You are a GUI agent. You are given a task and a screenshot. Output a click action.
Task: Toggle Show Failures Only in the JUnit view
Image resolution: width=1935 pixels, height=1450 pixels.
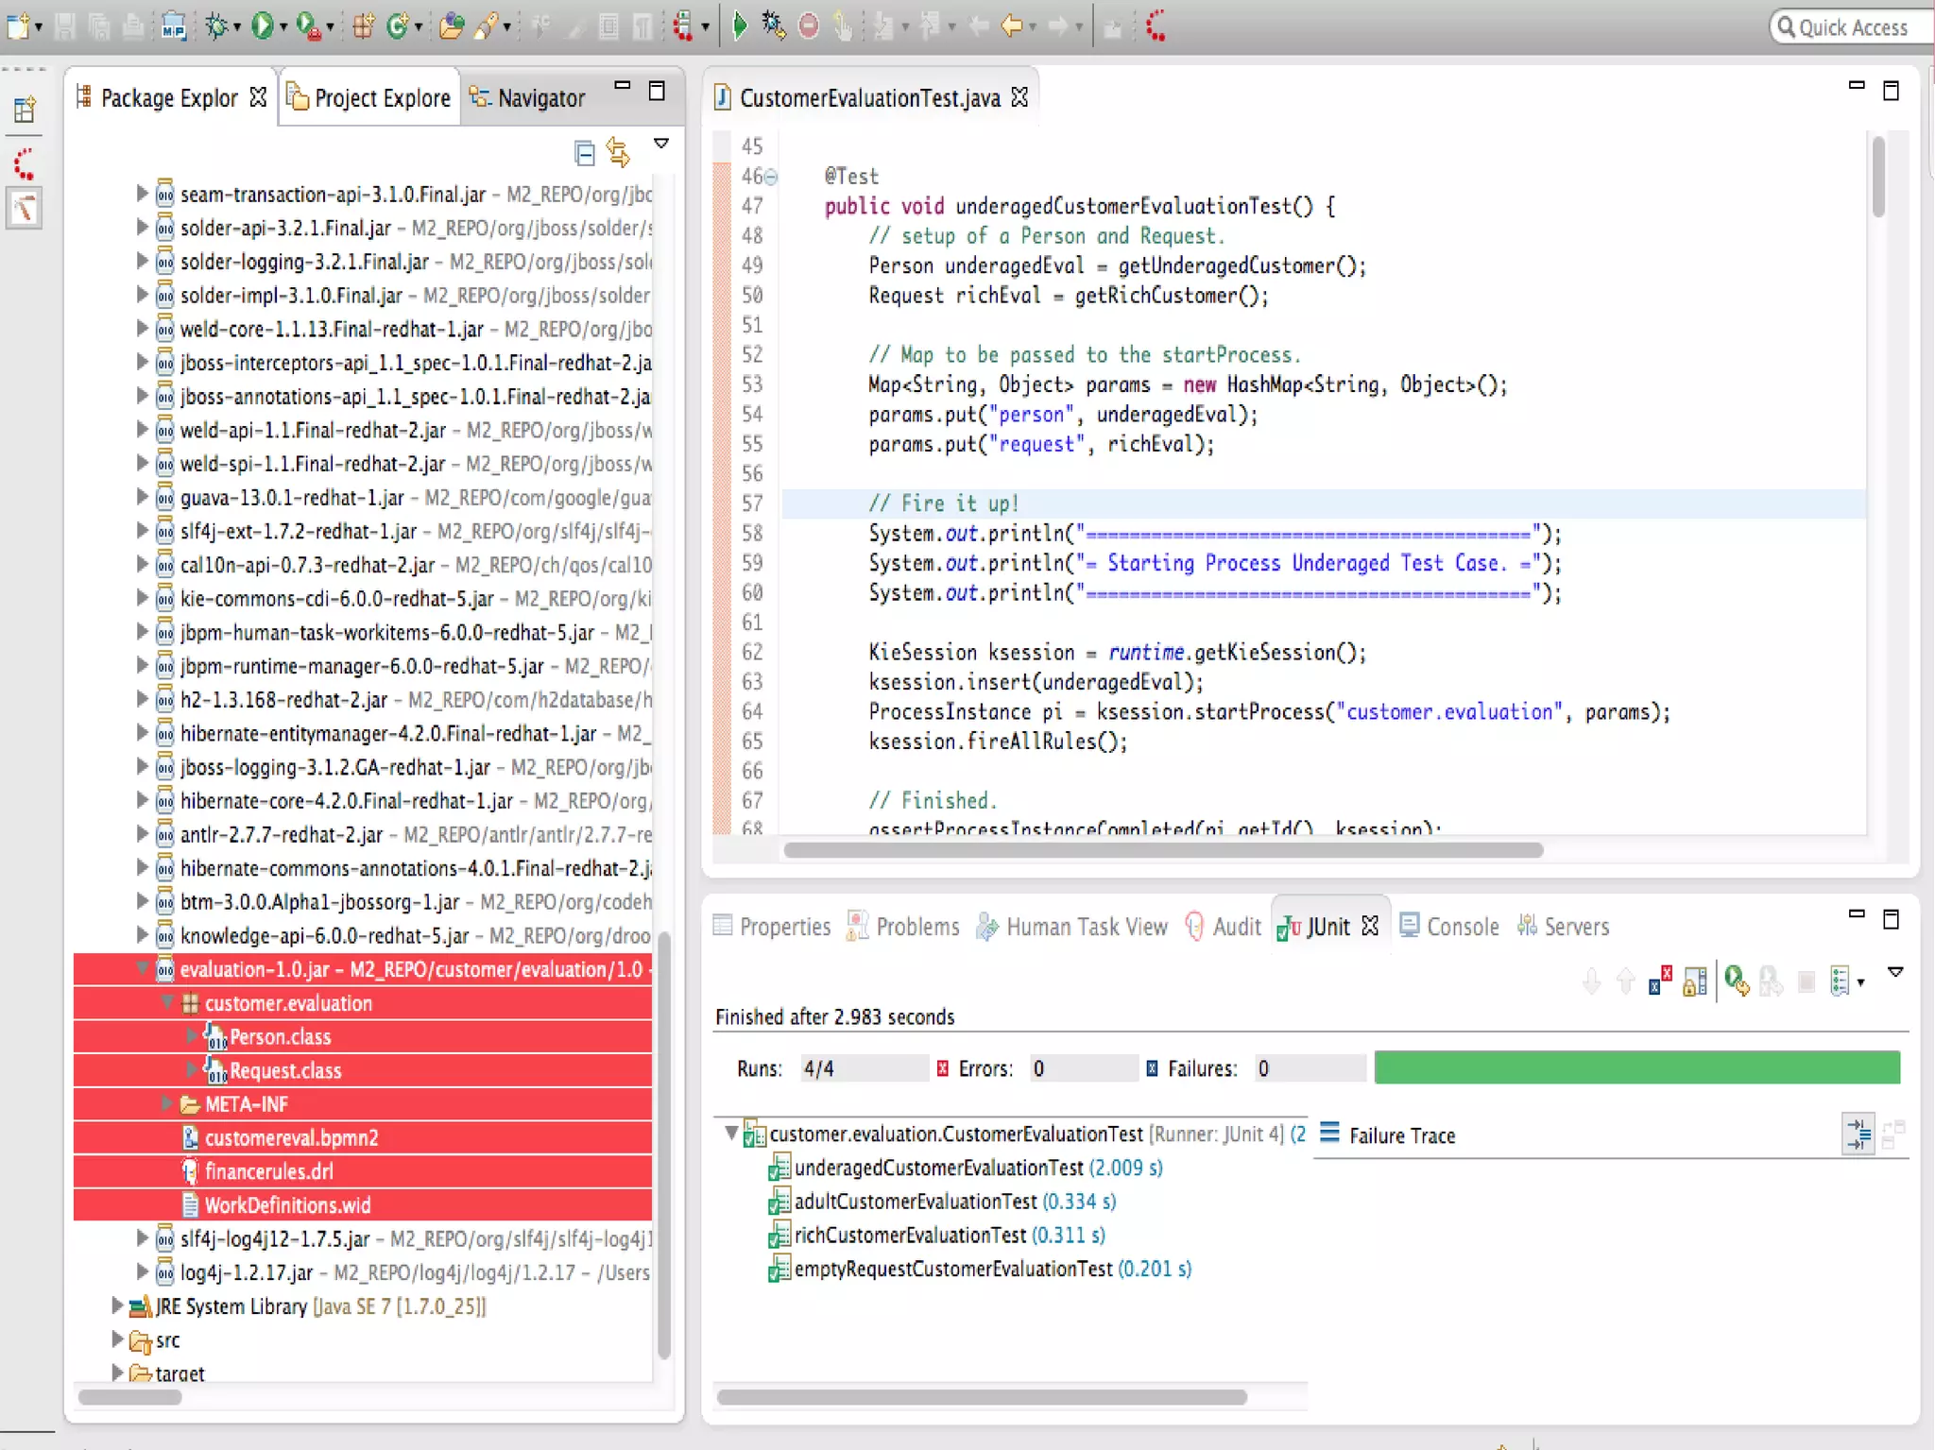(x=1660, y=982)
